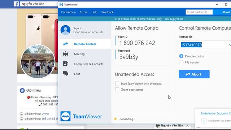The height and width of the screenshot is (130, 231).
Task: Click the briefcase icon beside Đã làm việc tại OPPO
Action: (21, 114)
